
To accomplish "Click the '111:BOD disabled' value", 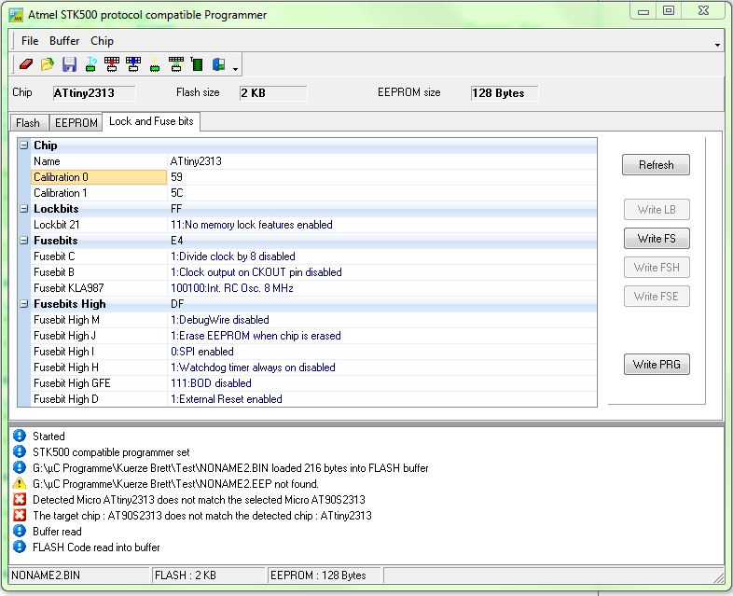I will tap(211, 383).
